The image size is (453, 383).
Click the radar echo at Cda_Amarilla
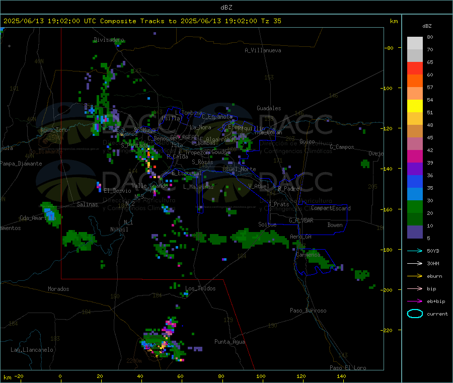51,214
